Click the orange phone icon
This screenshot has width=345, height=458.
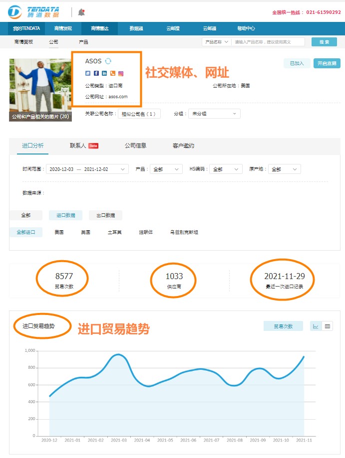[113, 73]
